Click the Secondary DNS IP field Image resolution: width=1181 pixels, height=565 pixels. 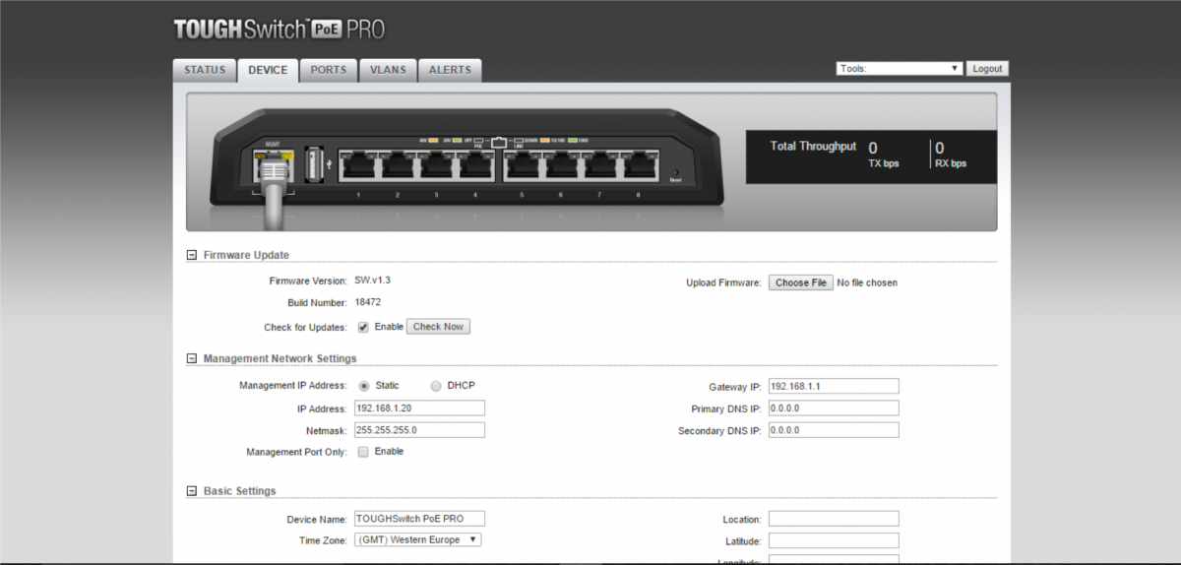[834, 430]
